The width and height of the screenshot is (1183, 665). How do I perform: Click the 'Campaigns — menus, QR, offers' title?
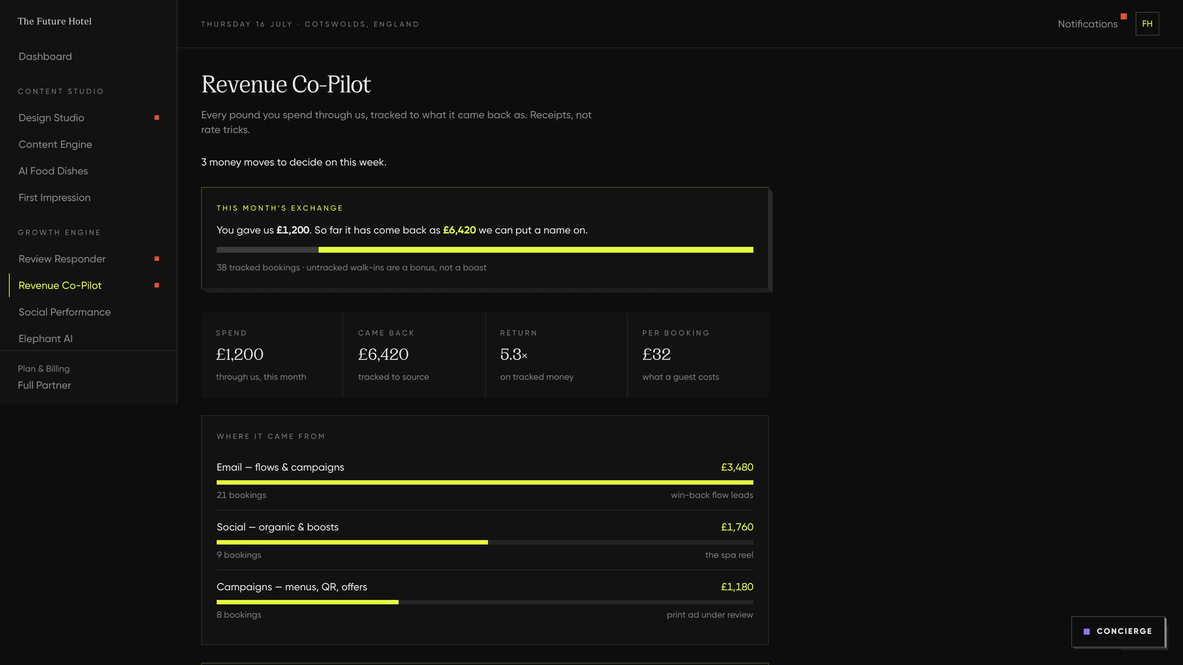(292, 587)
